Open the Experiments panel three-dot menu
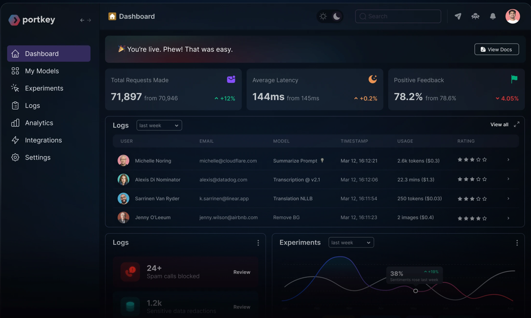Image resolution: width=531 pixels, height=318 pixels. click(517, 242)
